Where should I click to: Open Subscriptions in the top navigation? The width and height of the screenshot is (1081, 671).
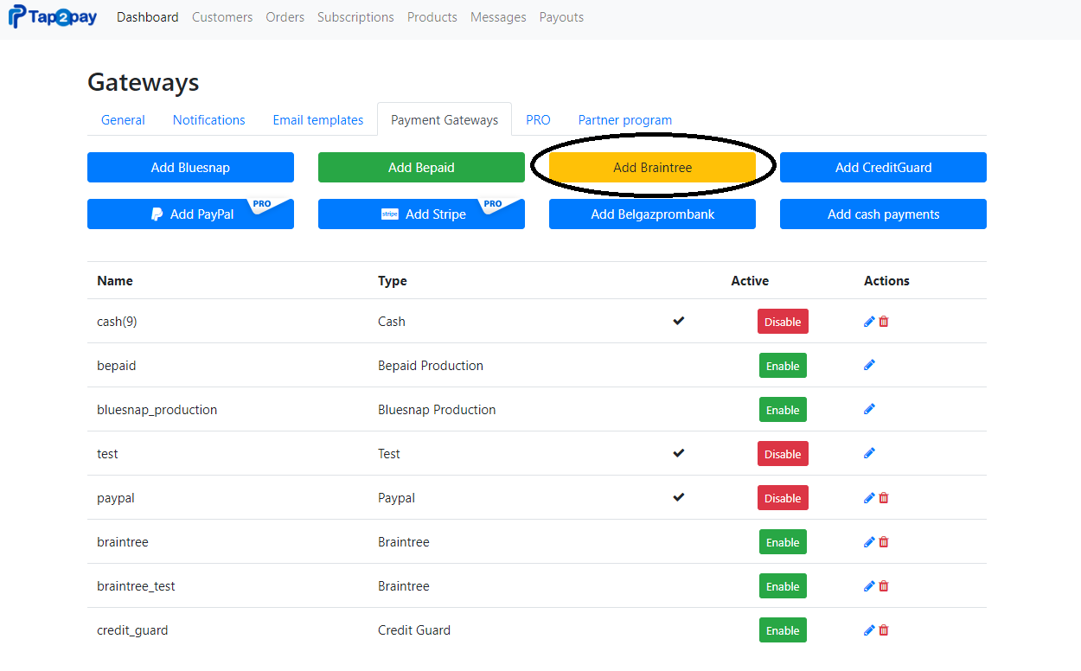coord(355,17)
